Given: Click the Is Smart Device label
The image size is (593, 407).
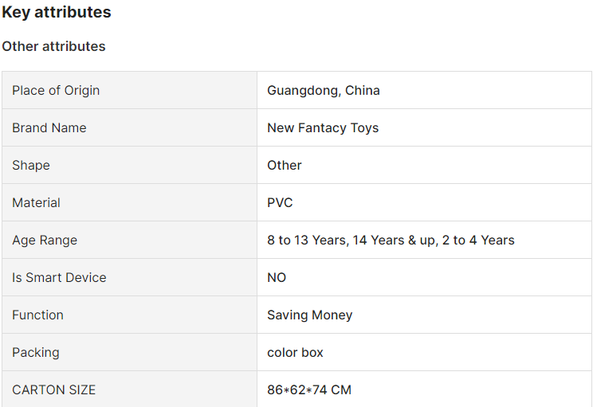Looking at the screenshot, I should pyautogui.click(x=59, y=278).
